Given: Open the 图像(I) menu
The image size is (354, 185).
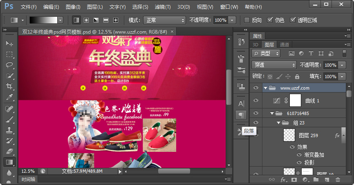Looking at the screenshot, I should [73, 7].
